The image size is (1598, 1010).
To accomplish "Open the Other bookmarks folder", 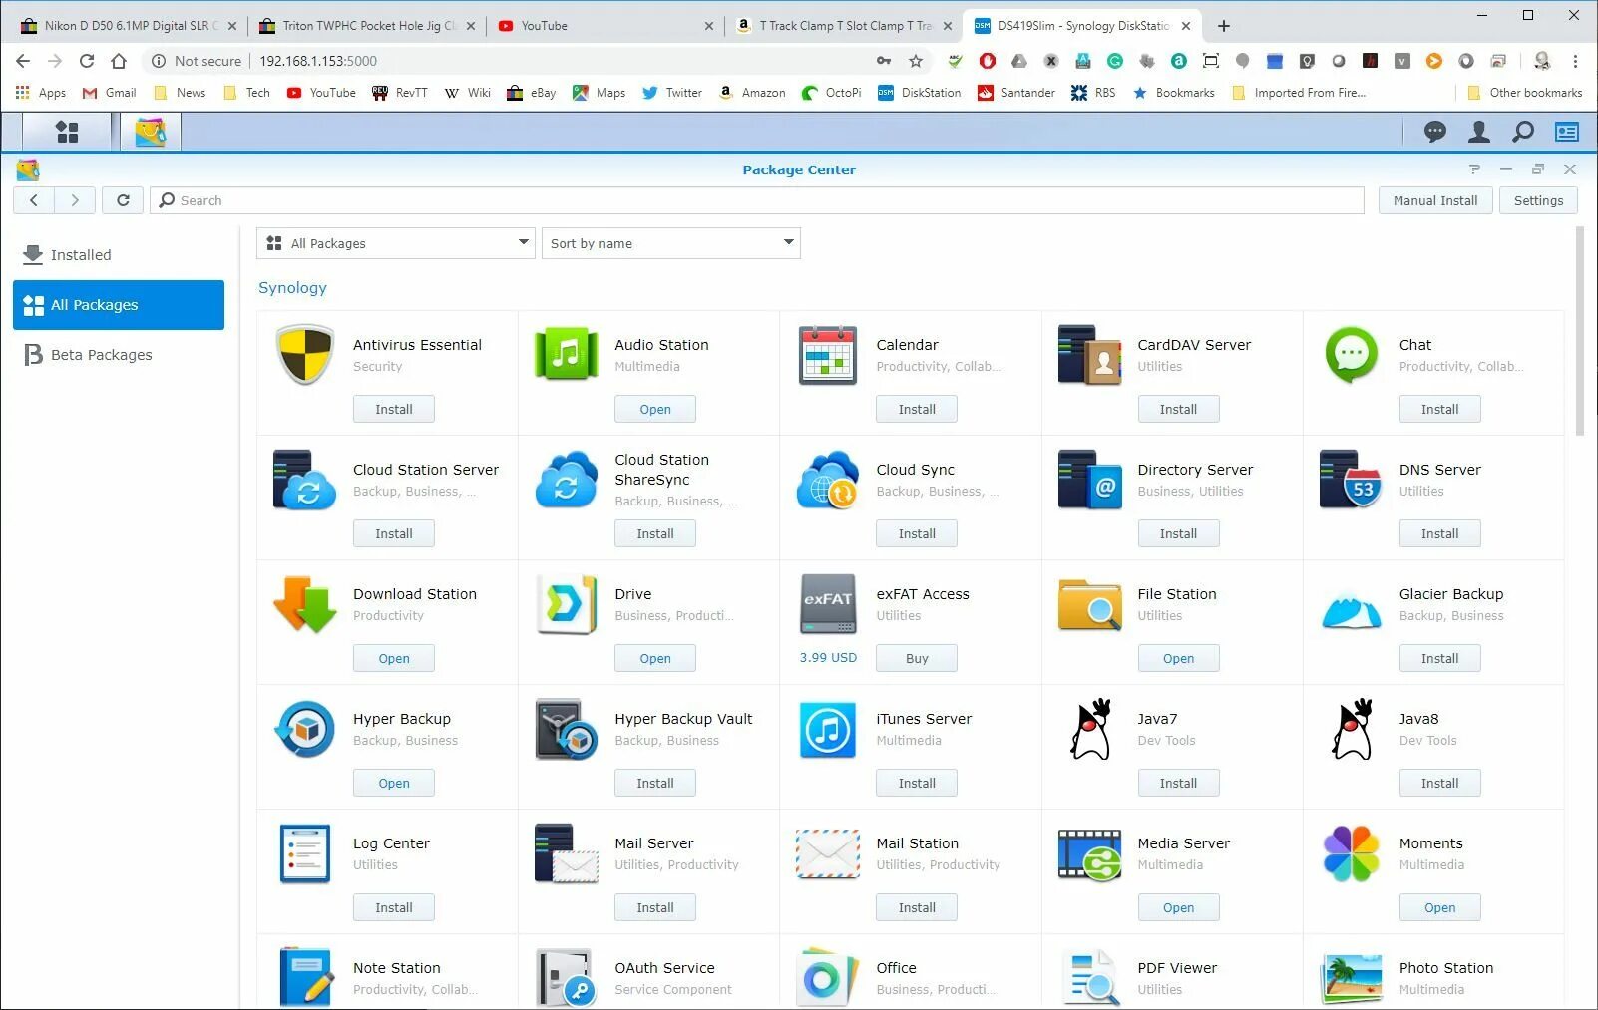I will click(1525, 93).
